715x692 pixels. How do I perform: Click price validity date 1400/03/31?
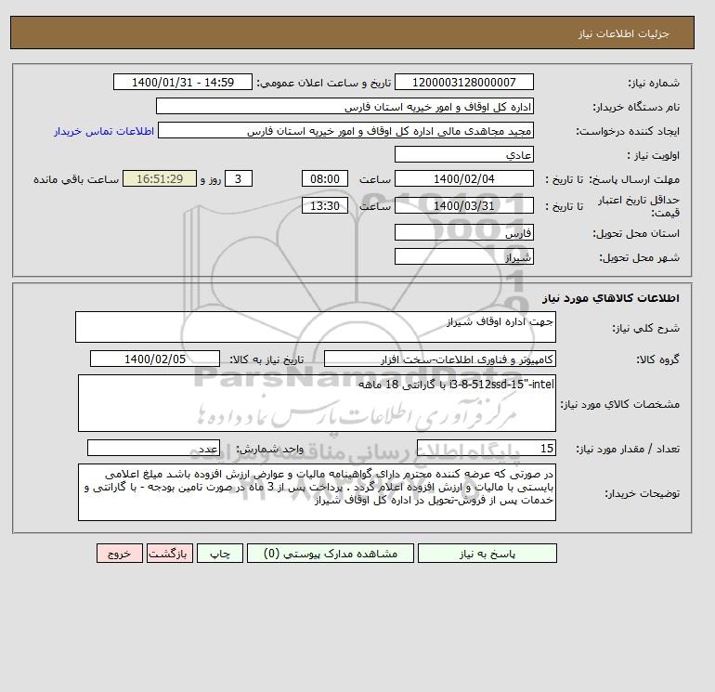(x=463, y=205)
